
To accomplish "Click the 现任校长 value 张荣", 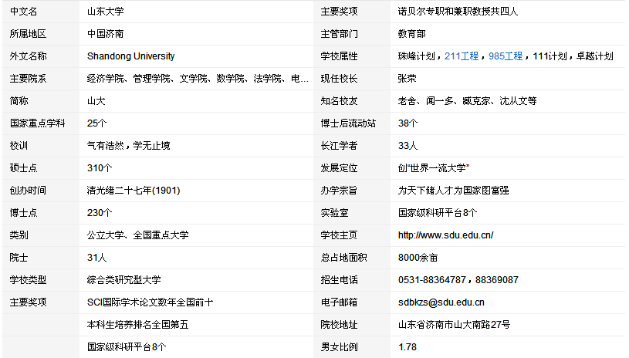I will point(407,79).
